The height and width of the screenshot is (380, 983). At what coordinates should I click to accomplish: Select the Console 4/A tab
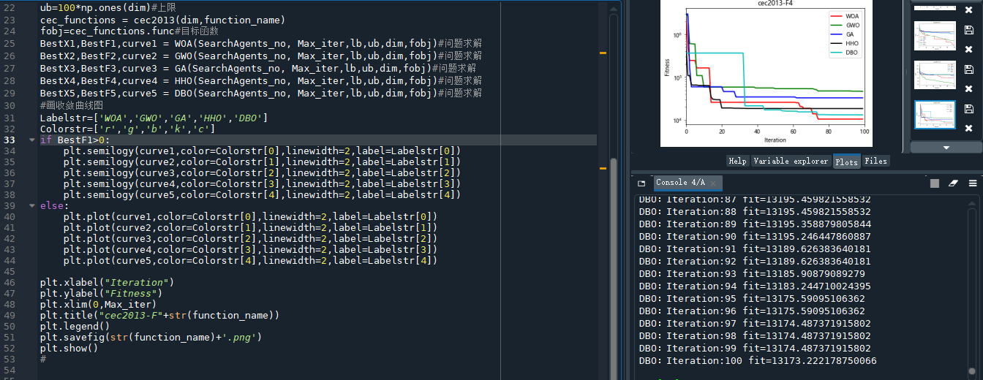pyautogui.click(x=680, y=183)
